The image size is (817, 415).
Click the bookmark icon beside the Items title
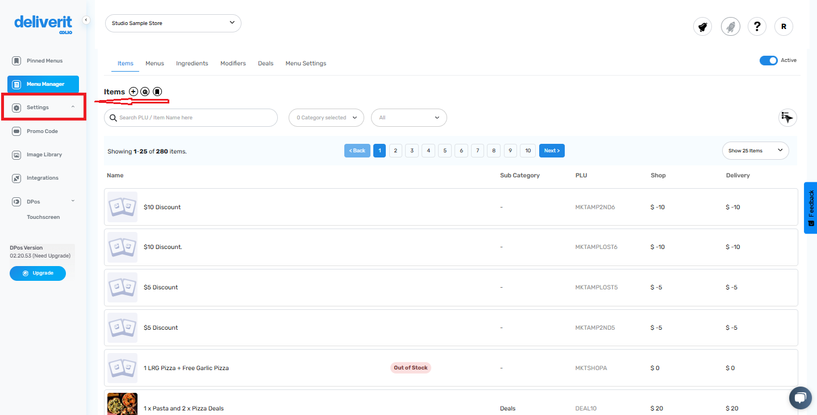coord(157,91)
